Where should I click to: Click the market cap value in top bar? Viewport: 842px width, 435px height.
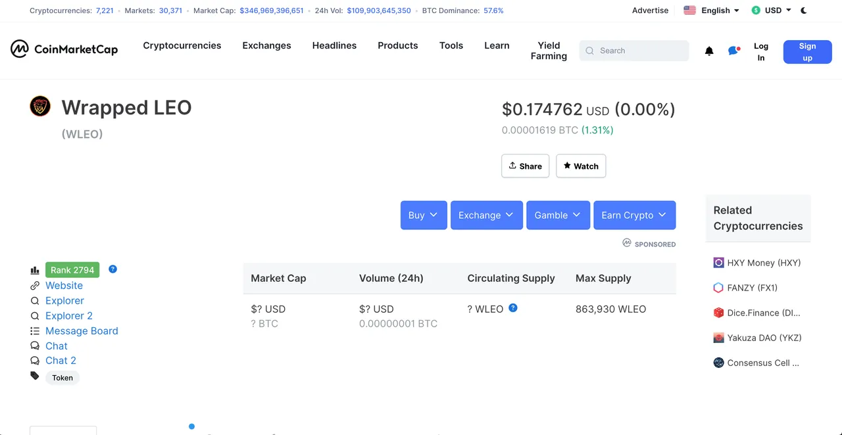[272, 11]
